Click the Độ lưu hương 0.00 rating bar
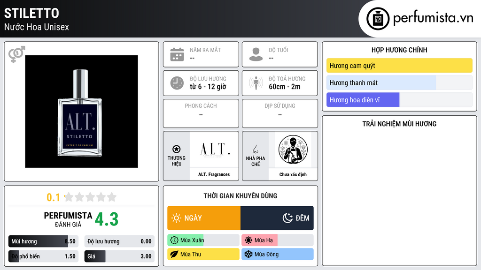Viewport: 481px width, 270px height. click(119, 241)
